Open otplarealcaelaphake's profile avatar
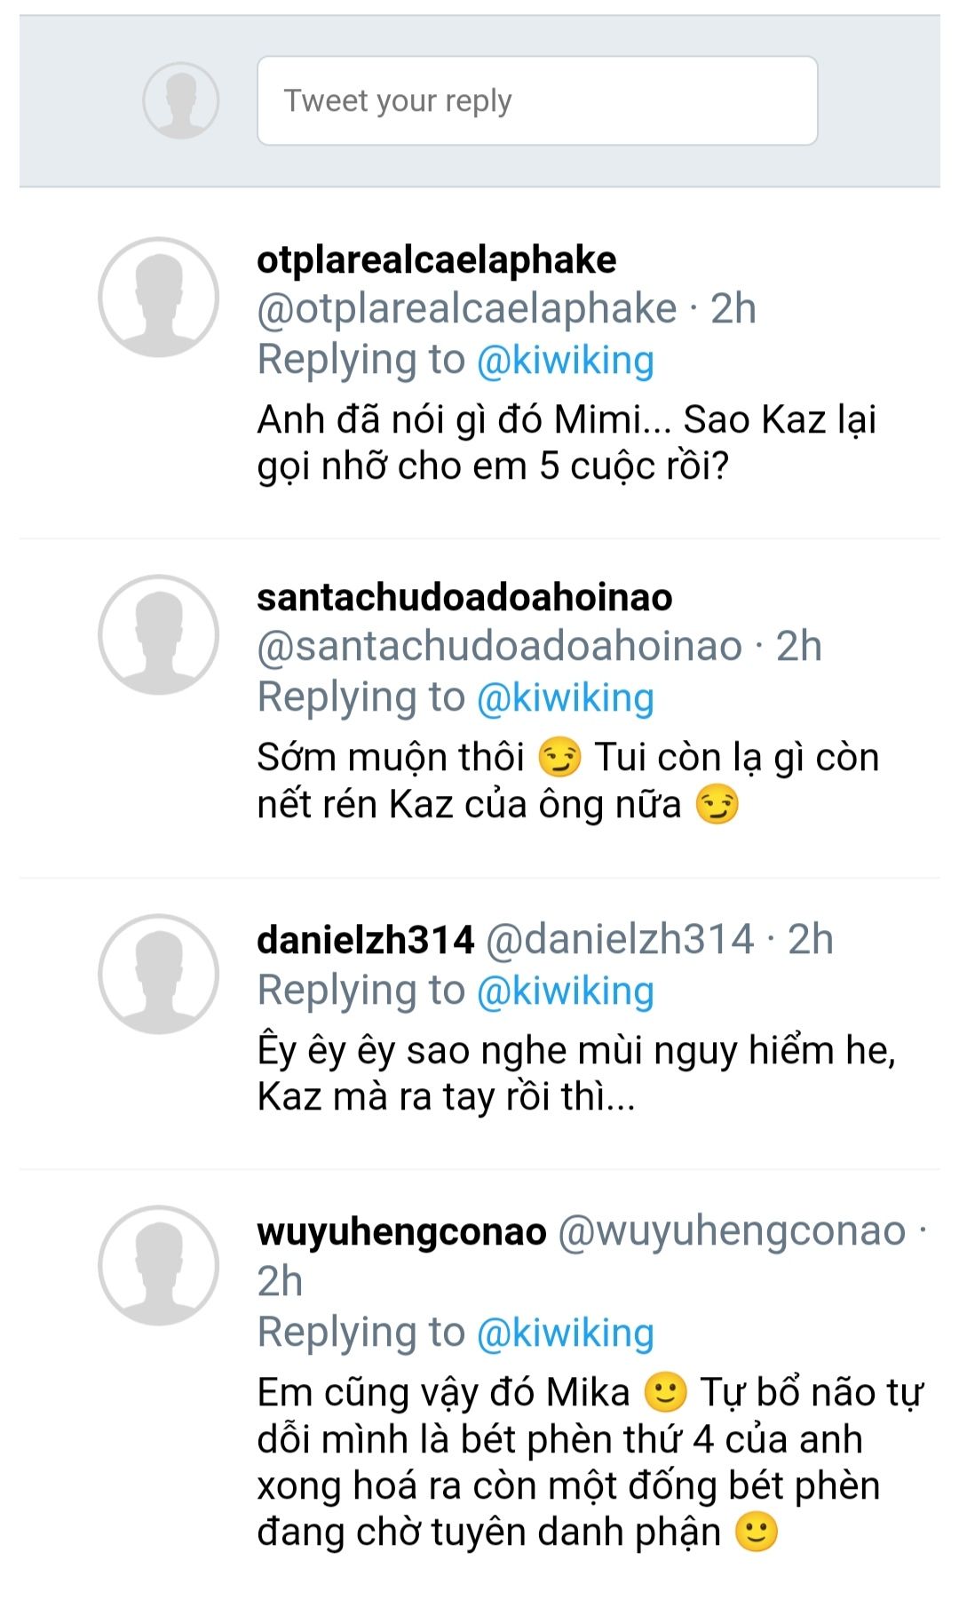The width and height of the screenshot is (959, 1600). pos(158,298)
